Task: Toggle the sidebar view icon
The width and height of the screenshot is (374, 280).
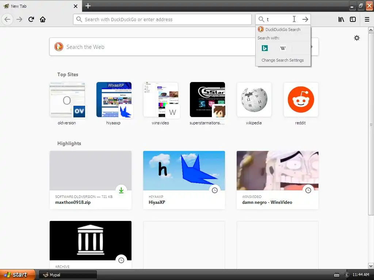Action: pos(353,19)
